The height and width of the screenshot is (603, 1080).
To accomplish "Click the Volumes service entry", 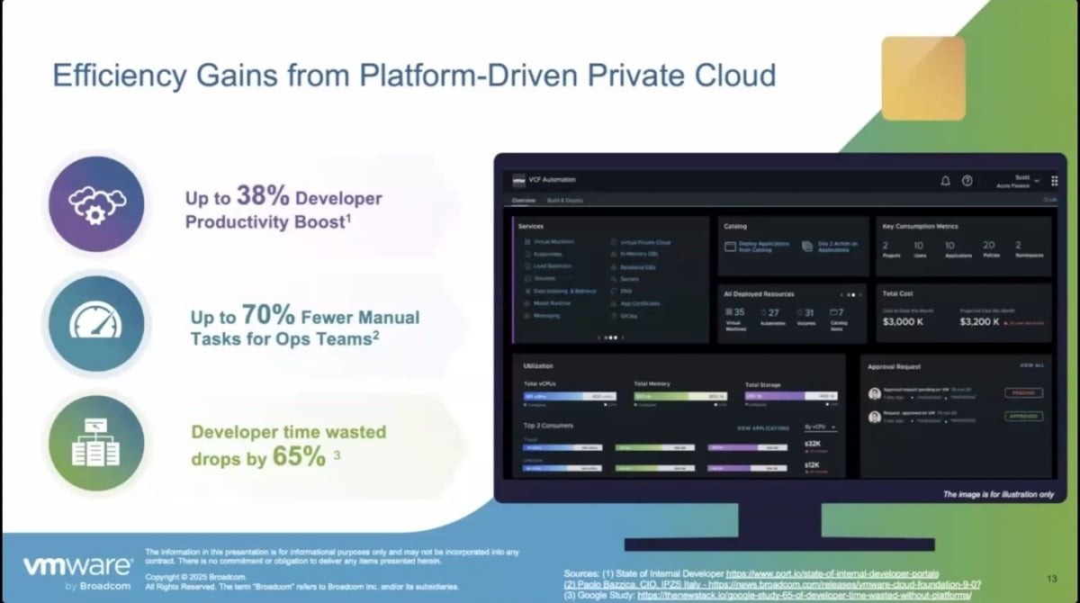I will [x=546, y=279].
